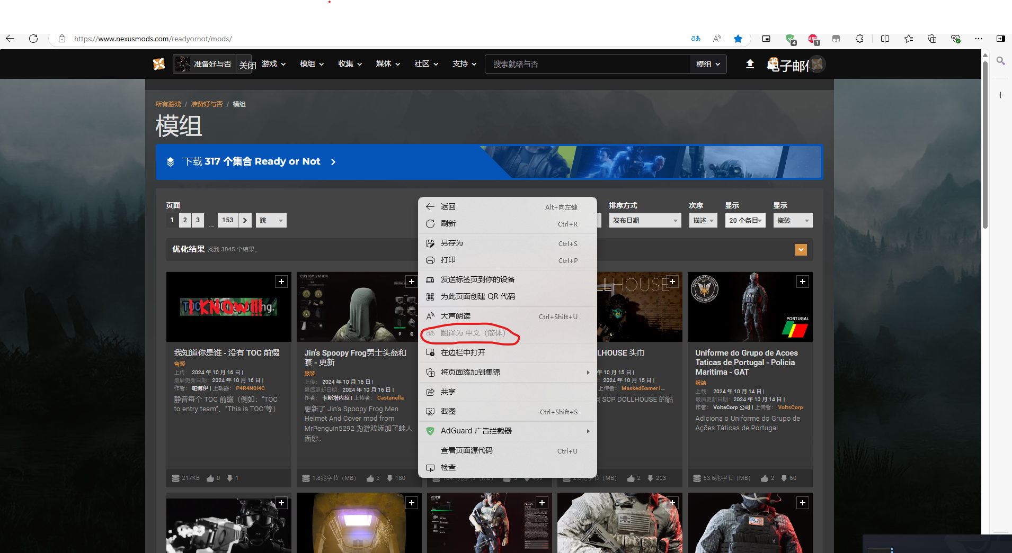Open the 发布日期 sort-by dropdown
The width and height of the screenshot is (1012, 553).
[x=645, y=220]
